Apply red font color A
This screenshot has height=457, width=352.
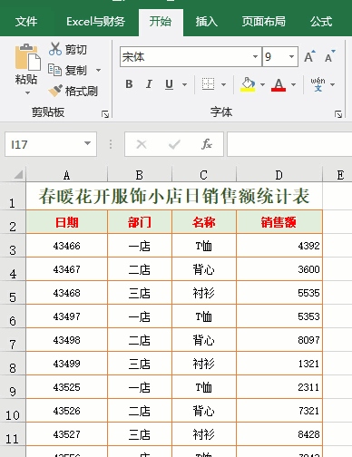(x=279, y=84)
